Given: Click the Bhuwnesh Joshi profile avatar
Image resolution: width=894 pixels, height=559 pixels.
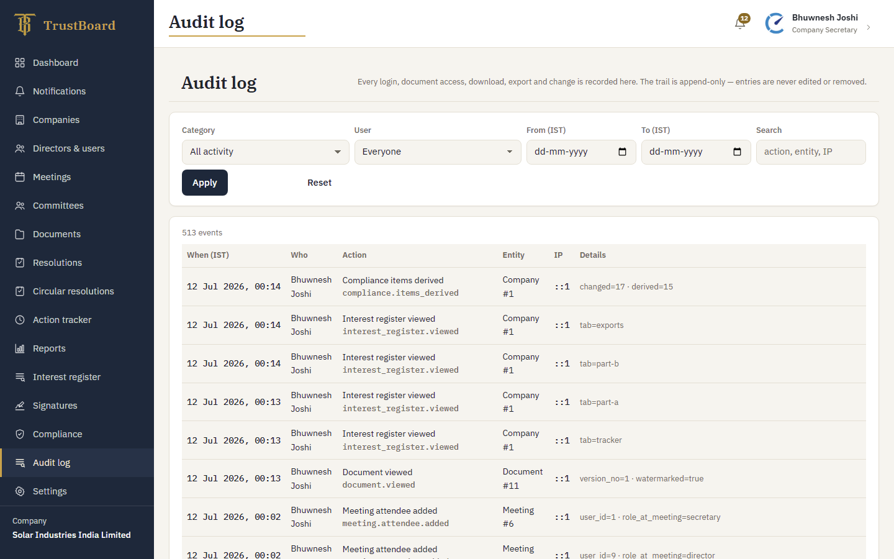Looking at the screenshot, I should pos(775,24).
